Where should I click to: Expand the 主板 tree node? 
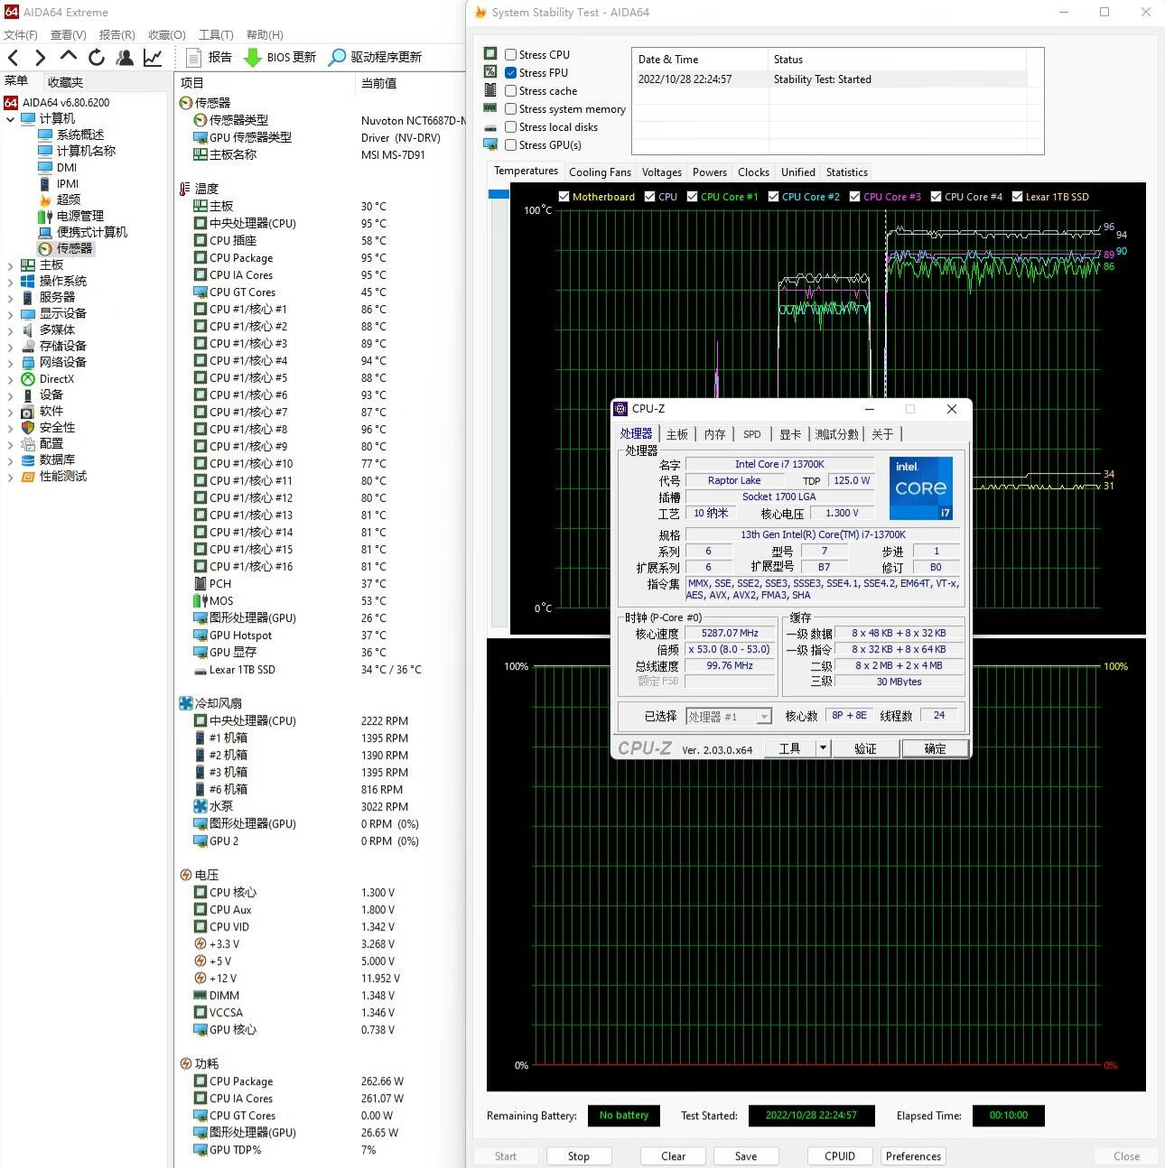tap(10, 265)
